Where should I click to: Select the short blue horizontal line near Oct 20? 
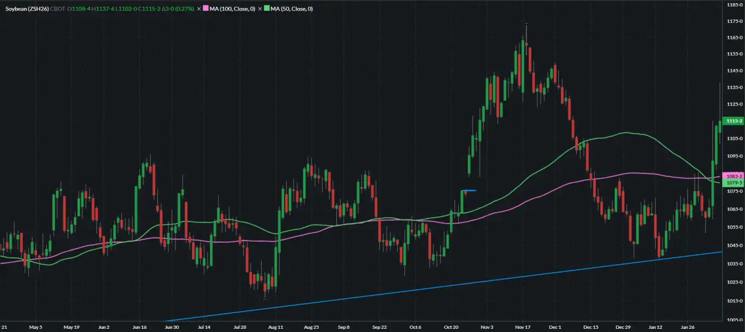[x=470, y=191]
